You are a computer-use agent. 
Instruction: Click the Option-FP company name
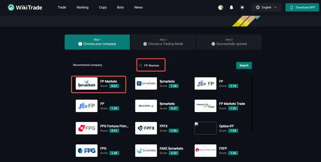(226, 126)
